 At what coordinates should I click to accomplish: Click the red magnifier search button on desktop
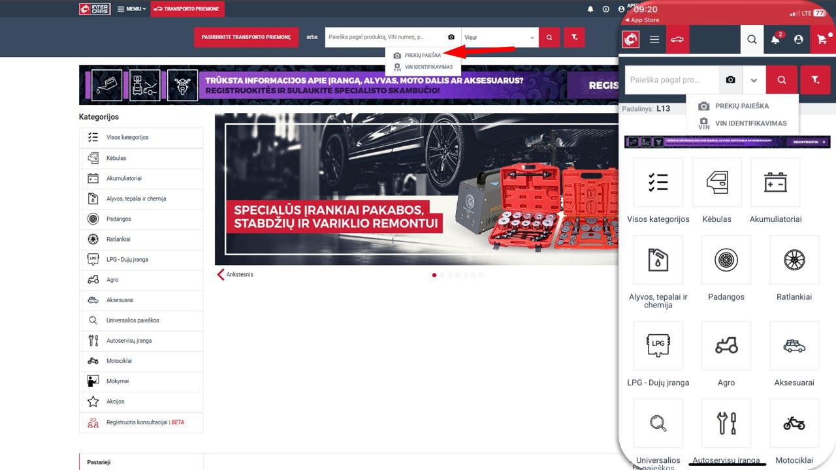(x=549, y=37)
